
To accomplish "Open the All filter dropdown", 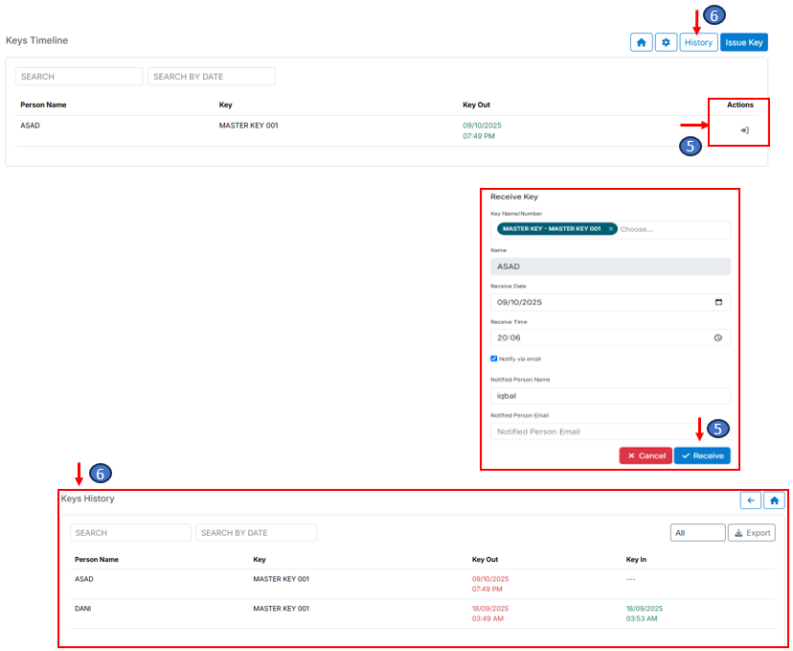I will click(x=697, y=533).
